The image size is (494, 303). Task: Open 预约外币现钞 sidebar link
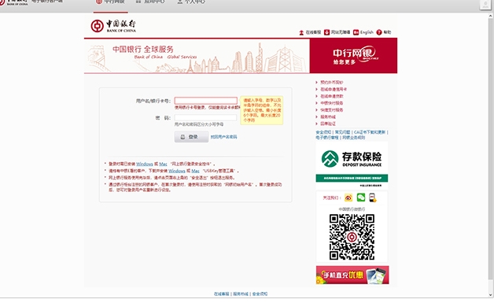[331, 83]
